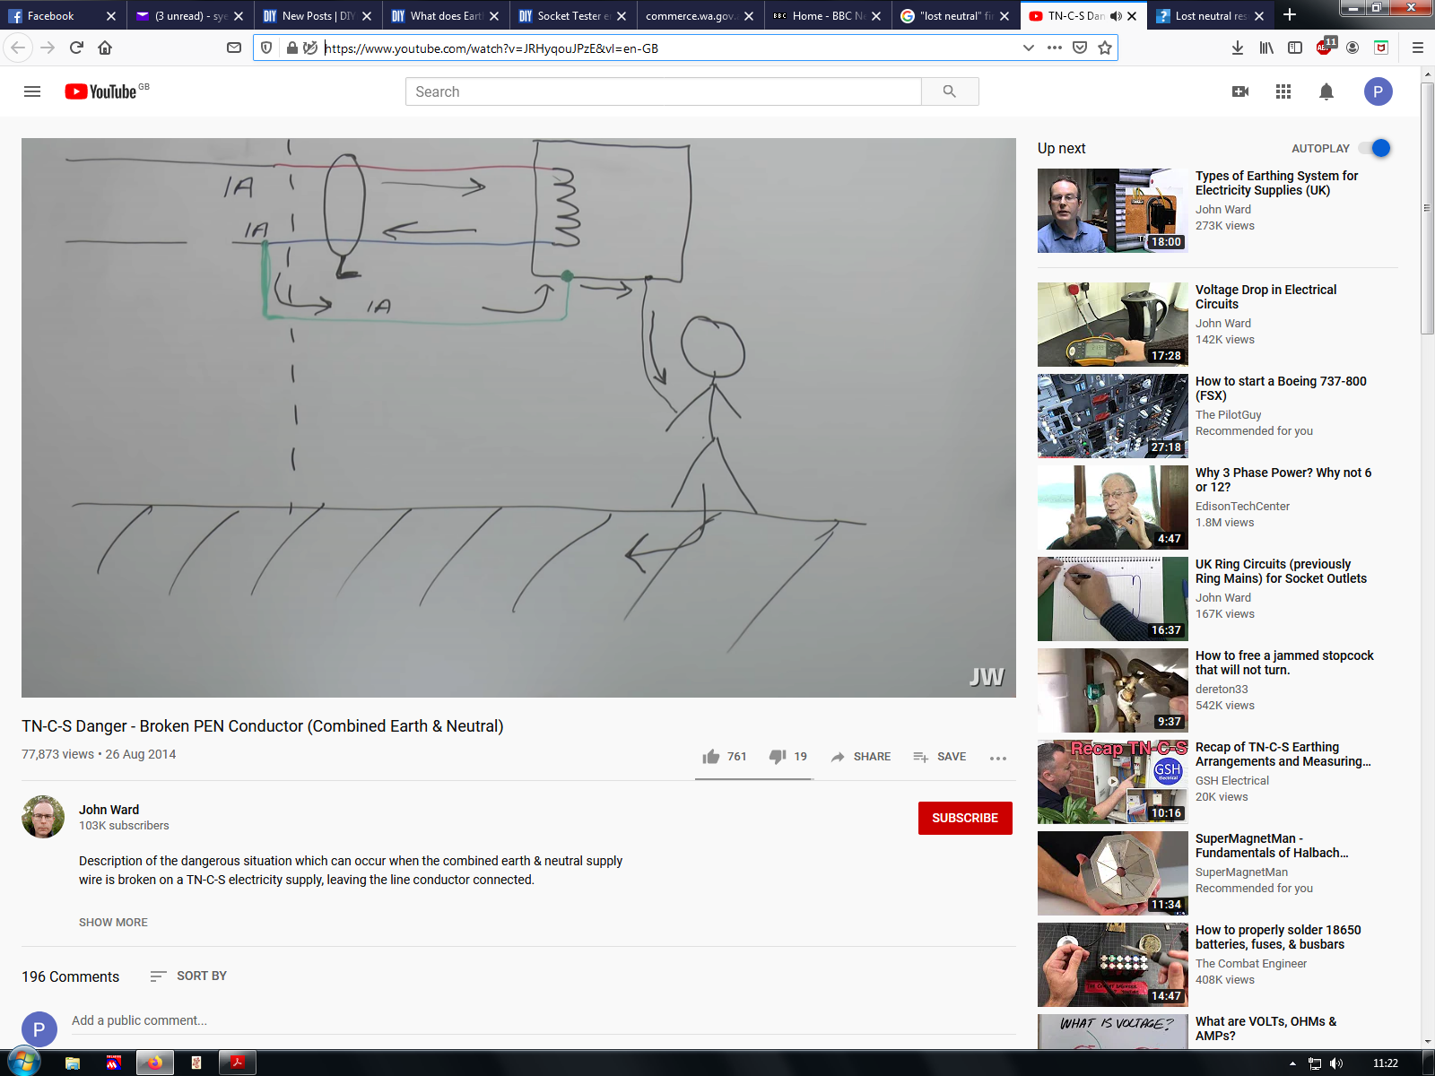Turn off the Autoplay switch

click(1375, 149)
